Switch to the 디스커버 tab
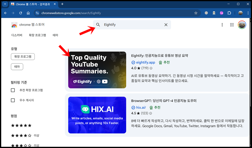 pyautogui.click(x=17, y=35)
